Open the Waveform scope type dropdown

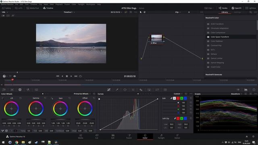pos(236,94)
